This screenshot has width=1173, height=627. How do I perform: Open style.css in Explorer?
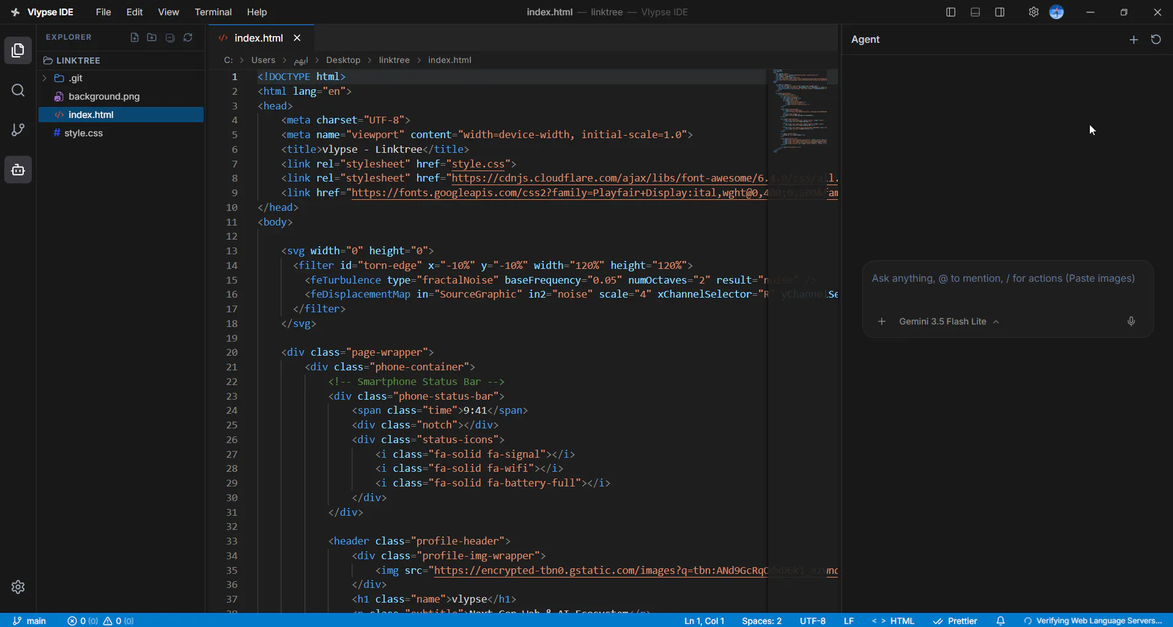tap(121, 133)
